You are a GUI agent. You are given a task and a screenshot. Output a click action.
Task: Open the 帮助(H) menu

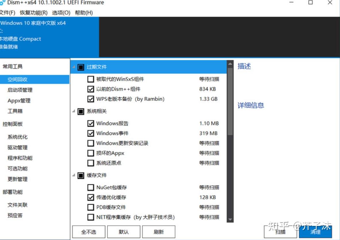(84, 13)
